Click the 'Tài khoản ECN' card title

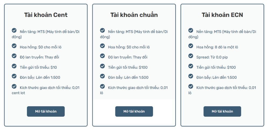pos(222,15)
